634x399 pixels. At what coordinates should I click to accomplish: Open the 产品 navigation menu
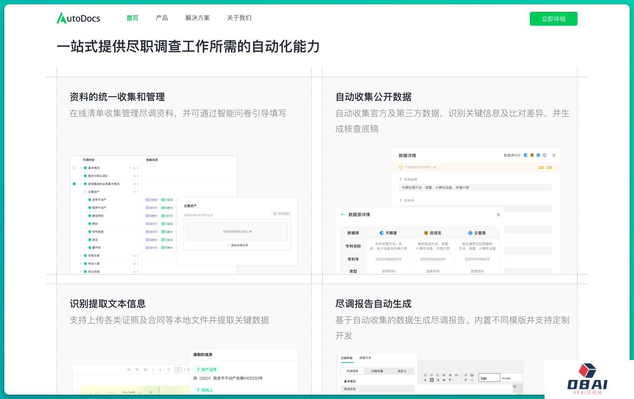162,18
